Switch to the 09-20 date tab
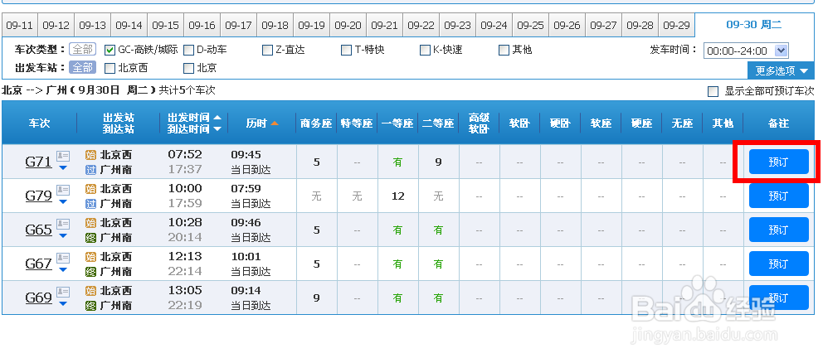 click(x=348, y=25)
